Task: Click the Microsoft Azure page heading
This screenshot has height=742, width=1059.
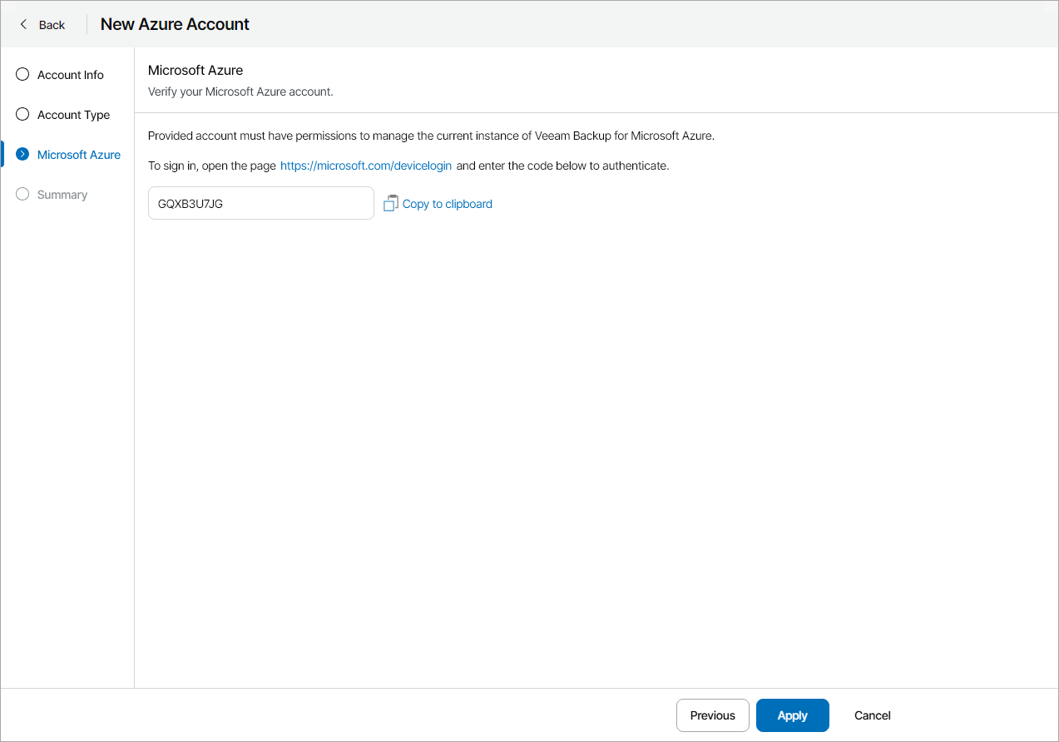Action: click(195, 70)
